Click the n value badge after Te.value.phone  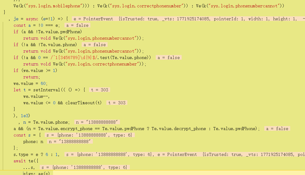[97, 122]
